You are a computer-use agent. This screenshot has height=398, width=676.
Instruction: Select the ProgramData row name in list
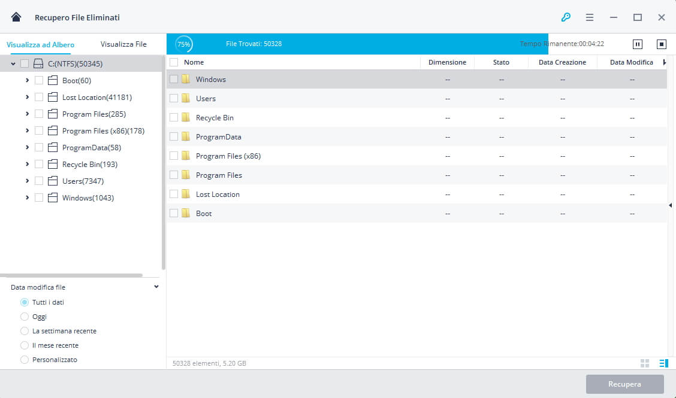point(219,137)
